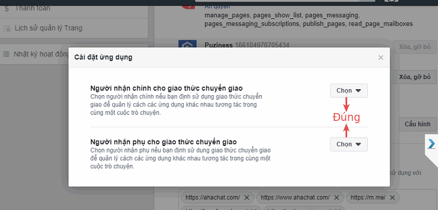
Task: Click the second Xóa, gỡ bỏ button
Action: [x=415, y=77]
